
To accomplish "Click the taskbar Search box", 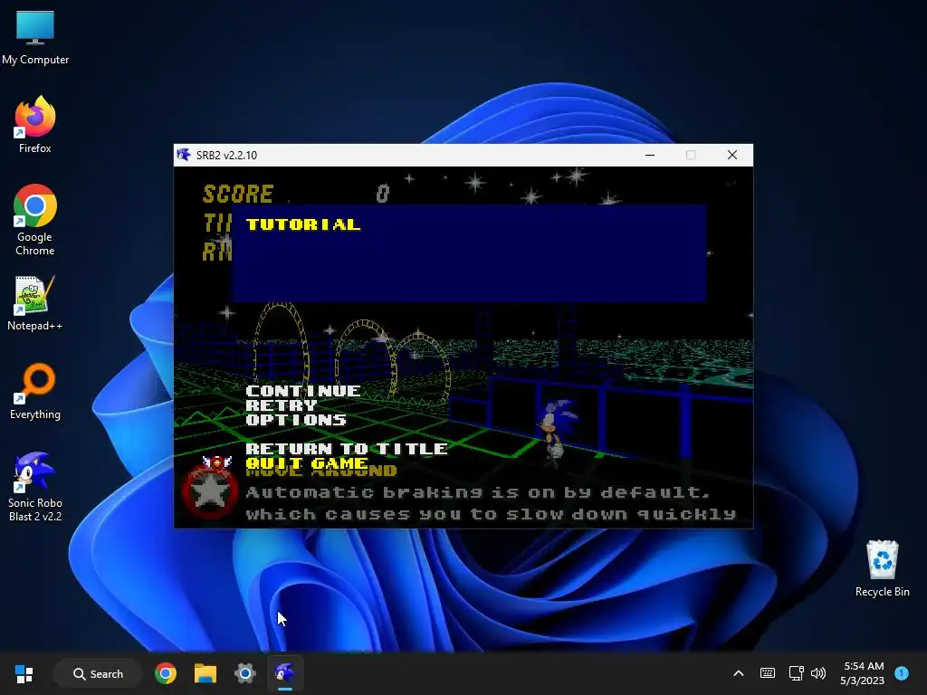I will [x=98, y=673].
